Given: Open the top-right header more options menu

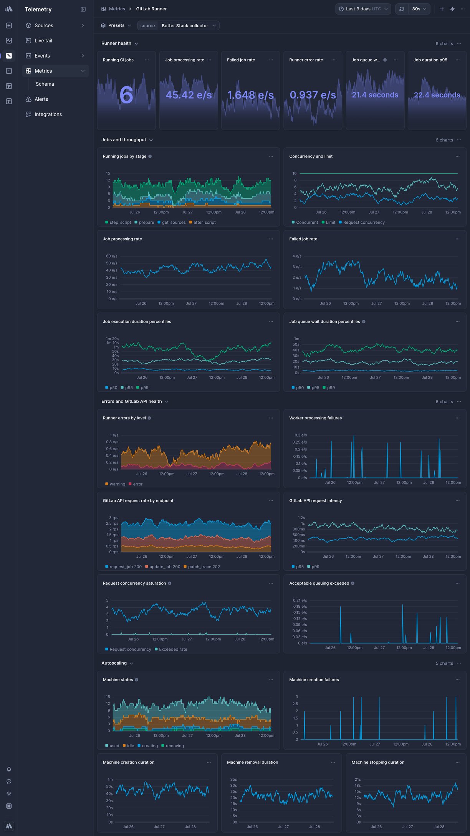Looking at the screenshot, I should [463, 9].
